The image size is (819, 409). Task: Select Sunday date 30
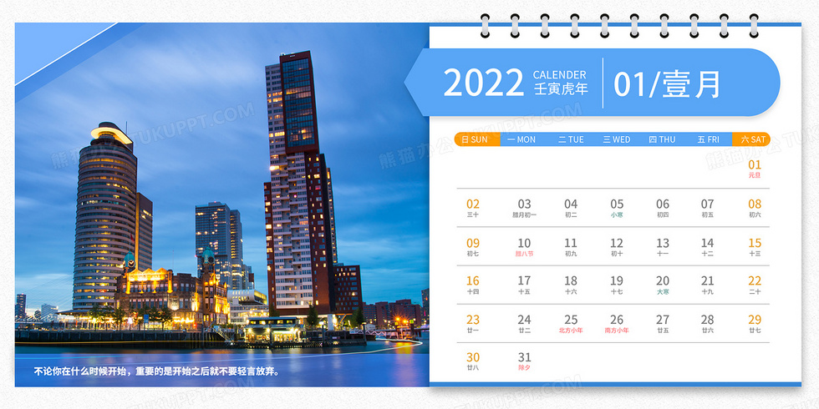click(x=473, y=362)
